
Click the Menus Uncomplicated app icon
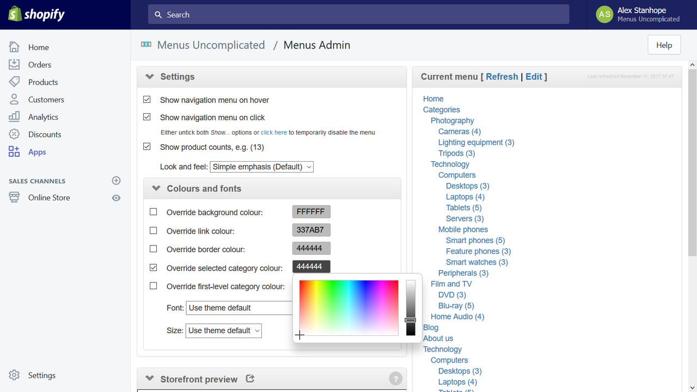(146, 45)
